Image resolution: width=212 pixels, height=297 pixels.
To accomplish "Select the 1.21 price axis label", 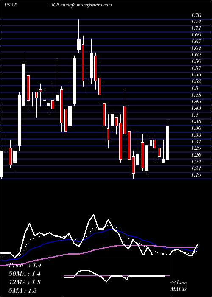I will (x=196, y=168).
